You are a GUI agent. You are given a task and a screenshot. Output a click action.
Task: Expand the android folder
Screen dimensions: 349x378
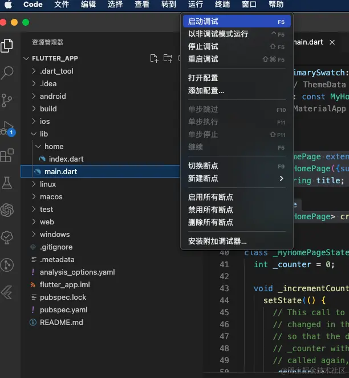coord(34,96)
